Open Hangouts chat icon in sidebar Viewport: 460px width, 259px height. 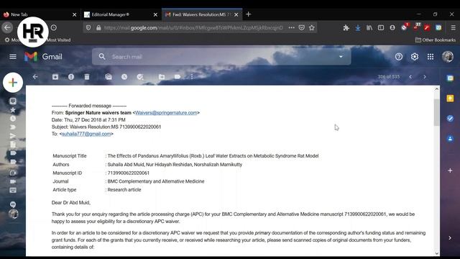click(13, 204)
